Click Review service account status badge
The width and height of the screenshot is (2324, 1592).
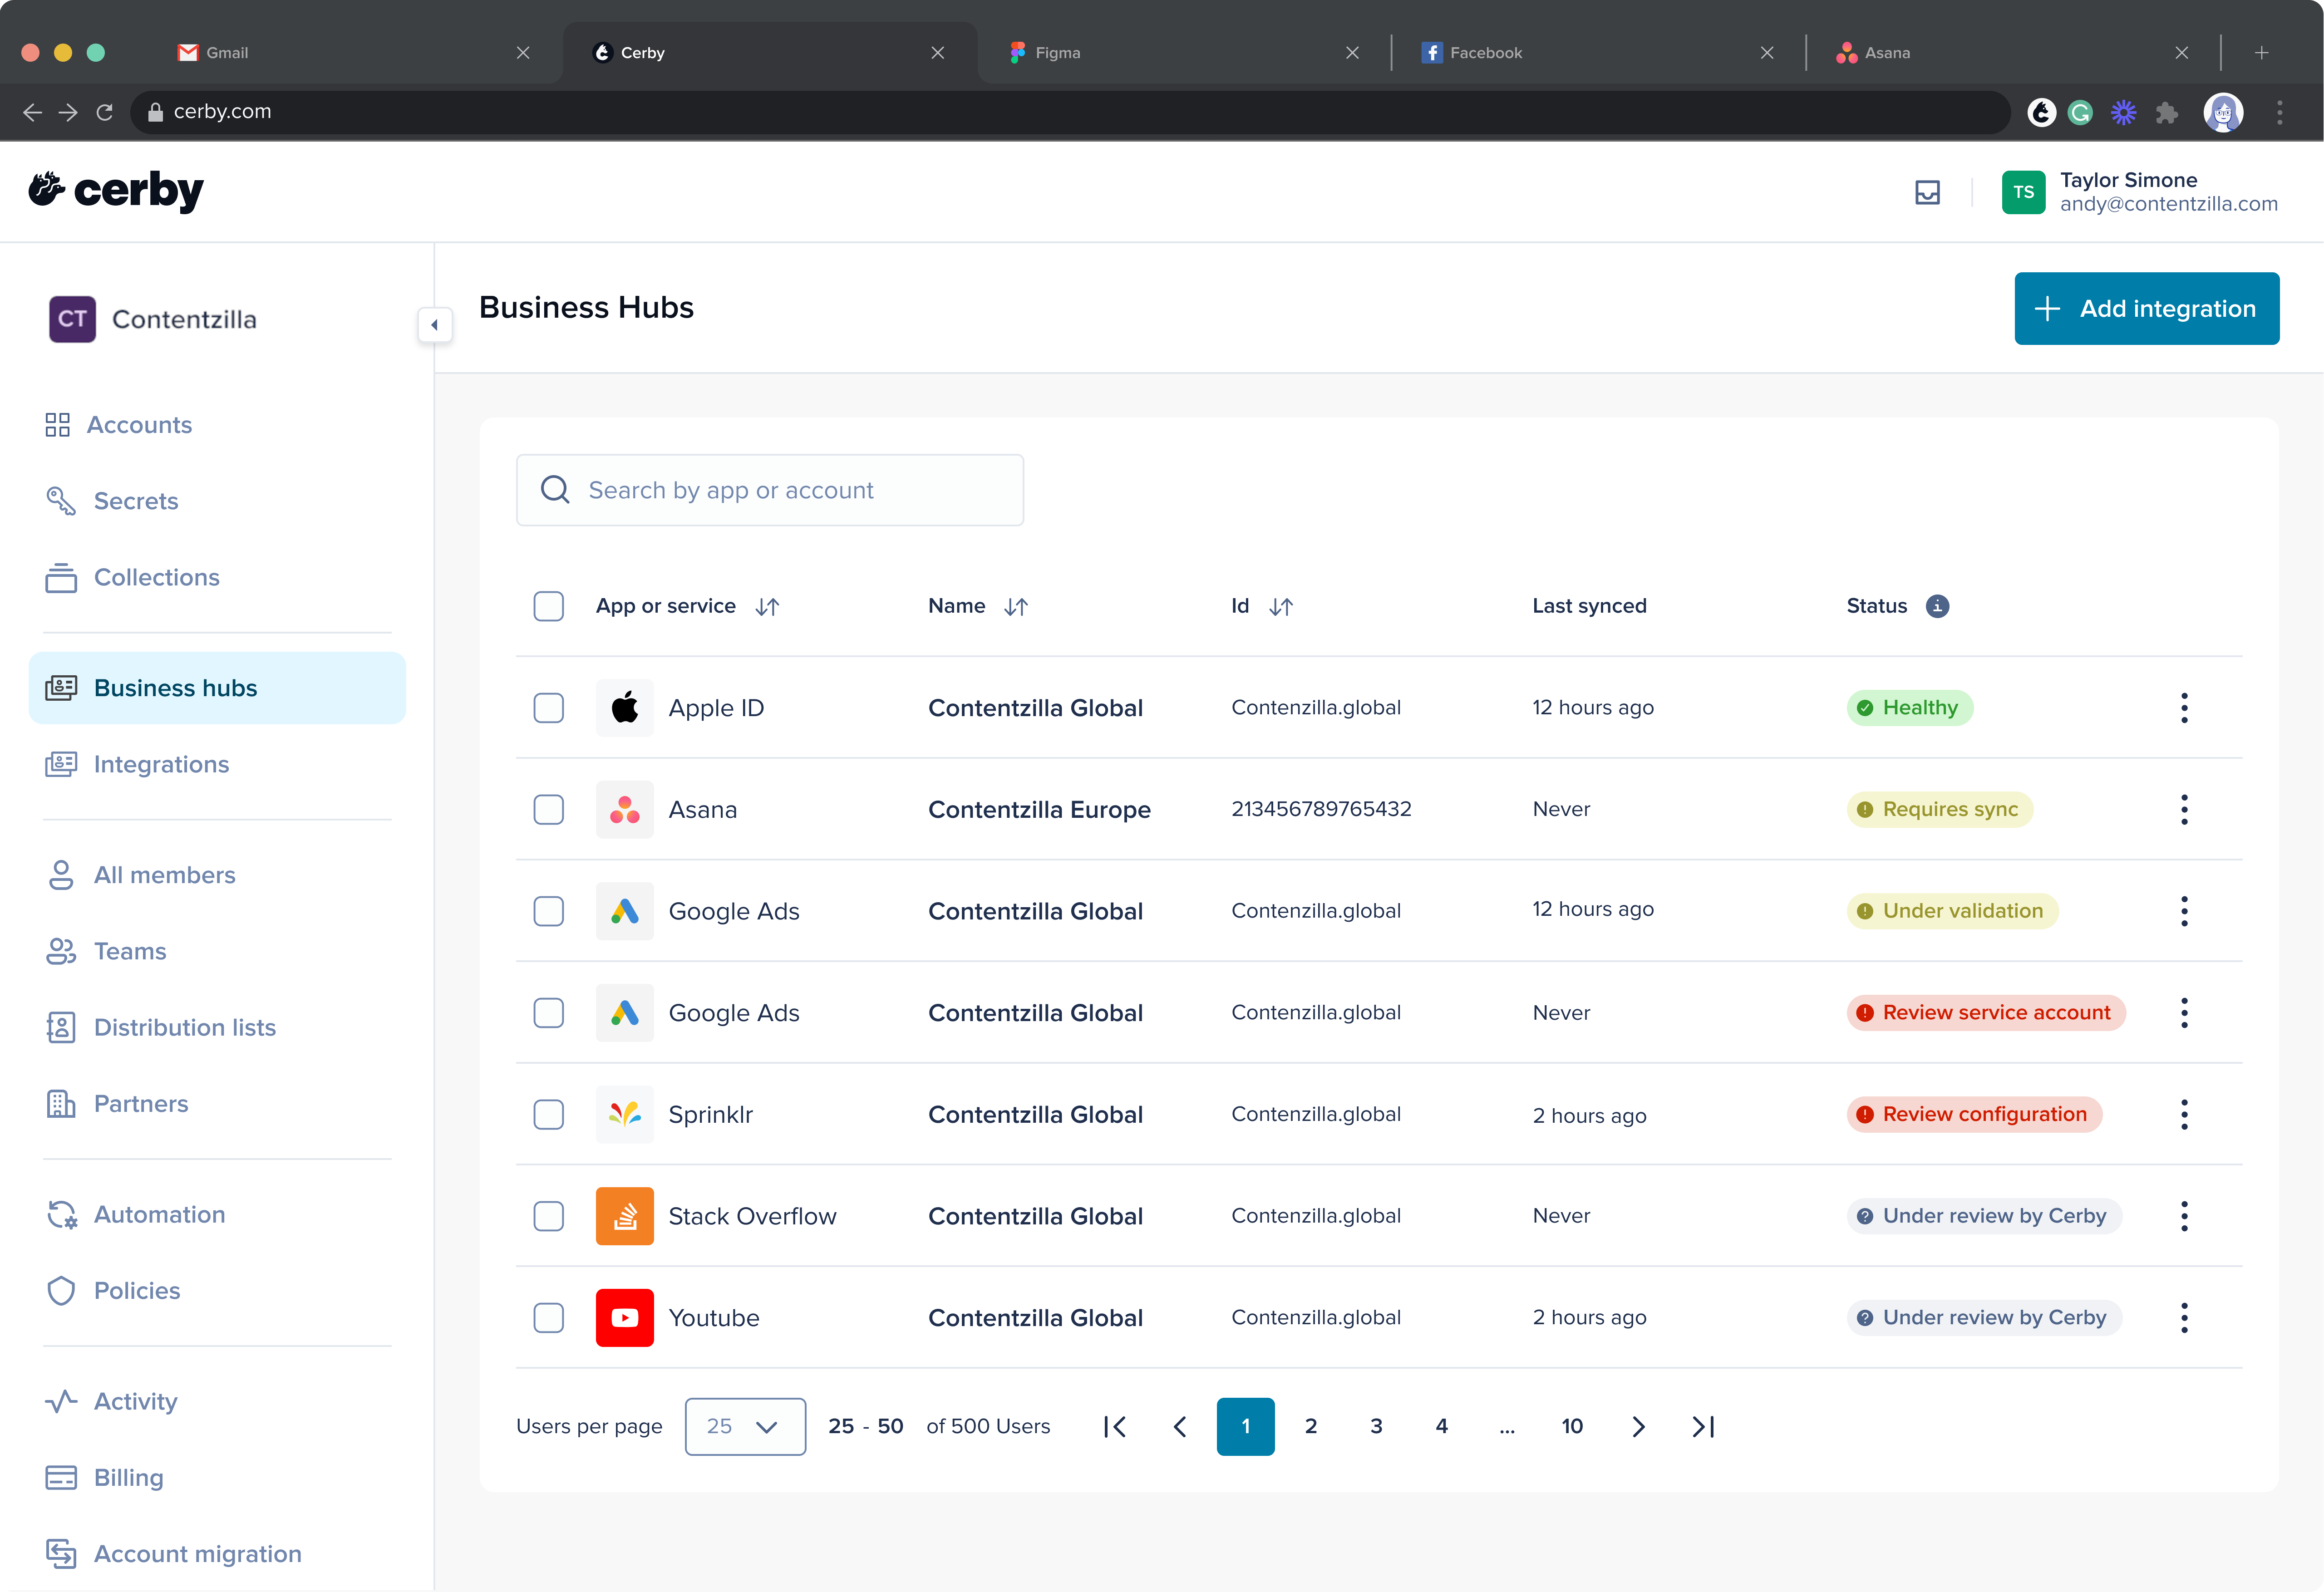click(1986, 1013)
